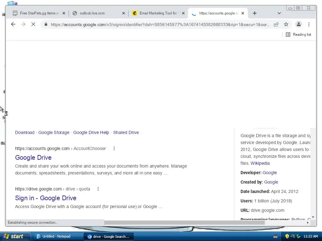Open the Google Drive search result

pos(33,158)
